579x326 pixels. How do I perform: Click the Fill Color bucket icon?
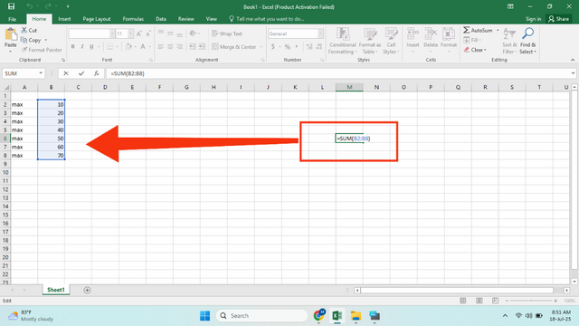tap(128, 46)
